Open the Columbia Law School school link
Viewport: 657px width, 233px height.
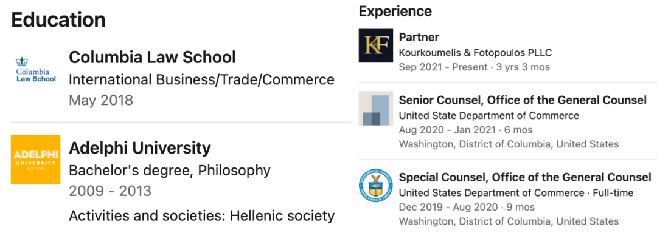(x=152, y=57)
